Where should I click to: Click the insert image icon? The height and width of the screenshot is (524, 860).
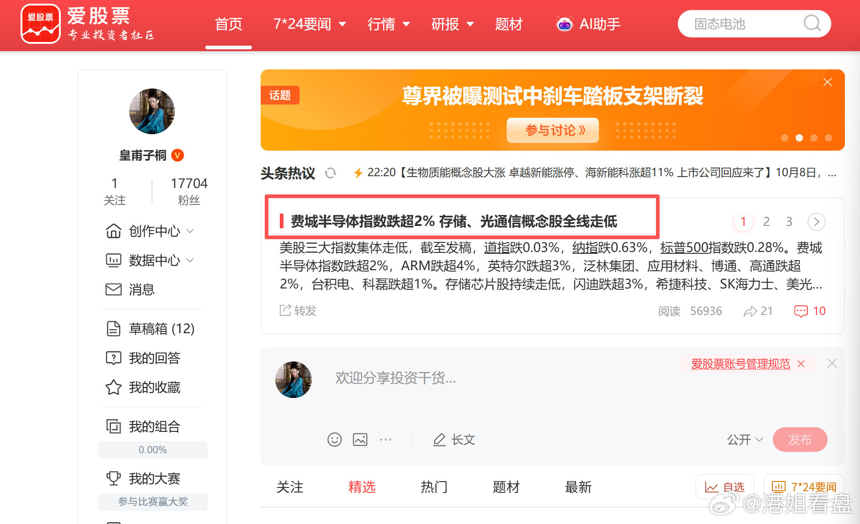coord(360,440)
